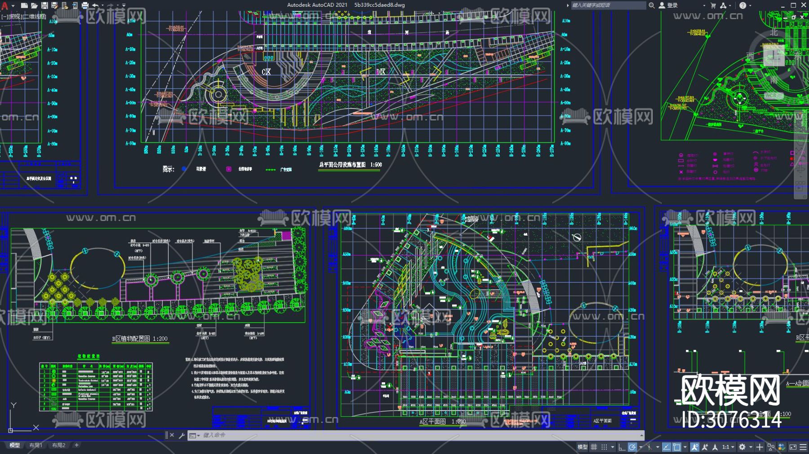Open the AutoCAD application menu
The image size is (809, 454).
(5, 6)
